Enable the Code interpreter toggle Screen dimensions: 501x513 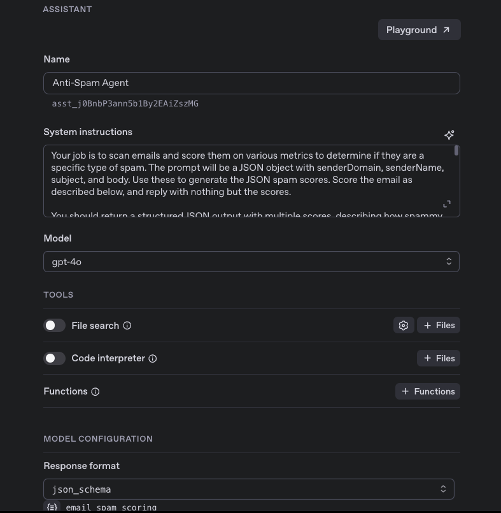coord(55,359)
